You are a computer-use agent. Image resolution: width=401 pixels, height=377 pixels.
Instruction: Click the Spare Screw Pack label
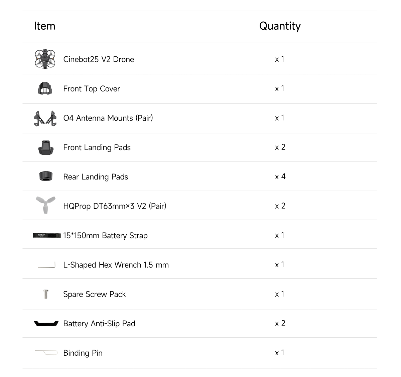(x=95, y=294)
